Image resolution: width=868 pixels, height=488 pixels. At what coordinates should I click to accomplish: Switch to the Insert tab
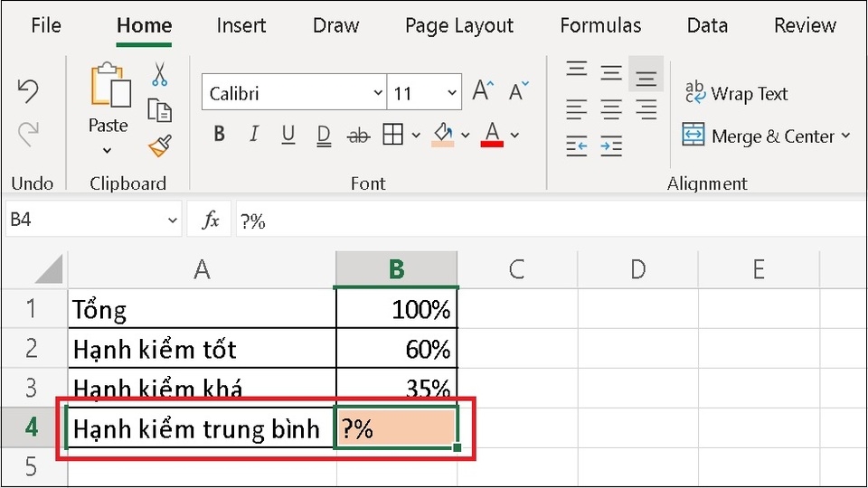point(241,25)
